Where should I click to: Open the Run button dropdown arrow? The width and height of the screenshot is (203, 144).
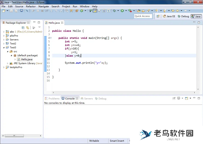(x=126, y=11)
